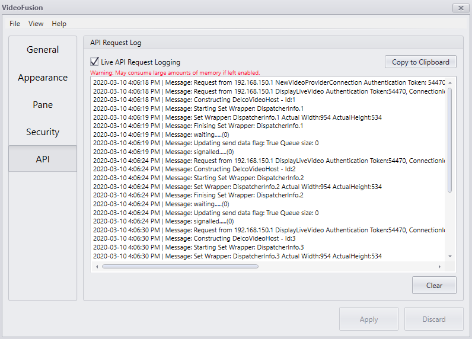
Task: Click the vertical log scrollbar thumb
Action: pyautogui.click(x=449, y=140)
